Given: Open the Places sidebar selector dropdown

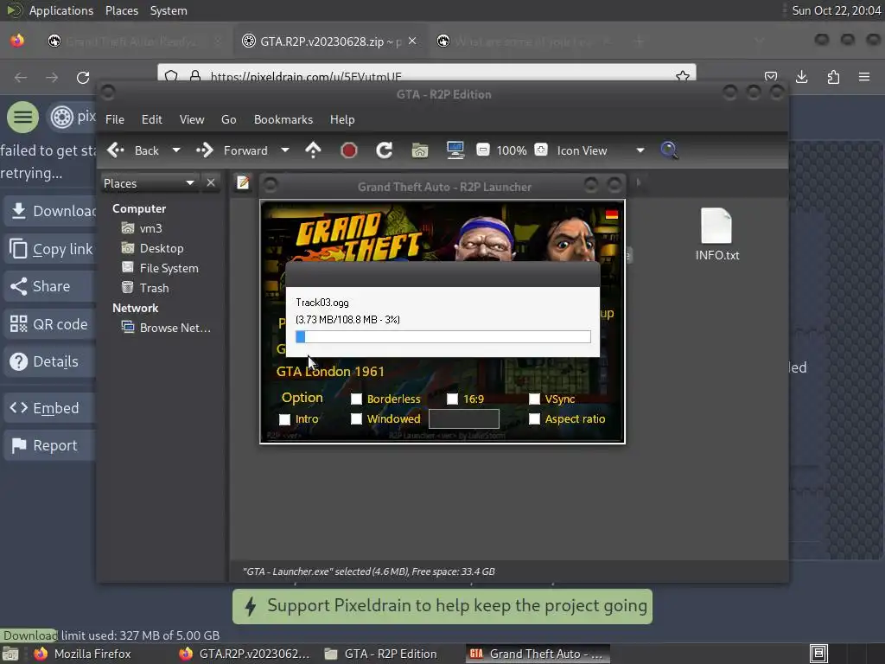Looking at the screenshot, I should tap(190, 183).
